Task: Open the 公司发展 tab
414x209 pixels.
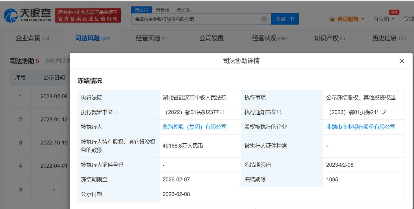Action: (212, 38)
